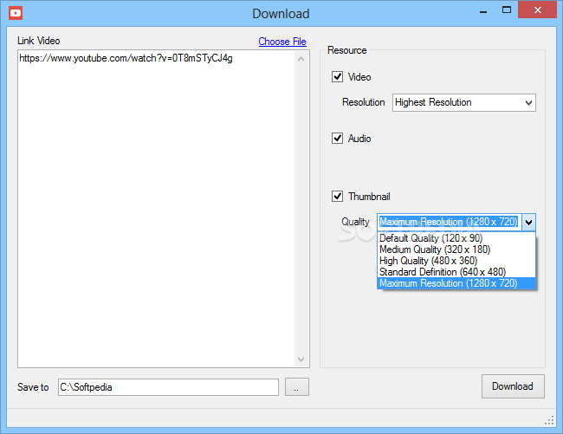Click into the Save to path field
This screenshot has height=434, width=563.
[x=168, y=387]
